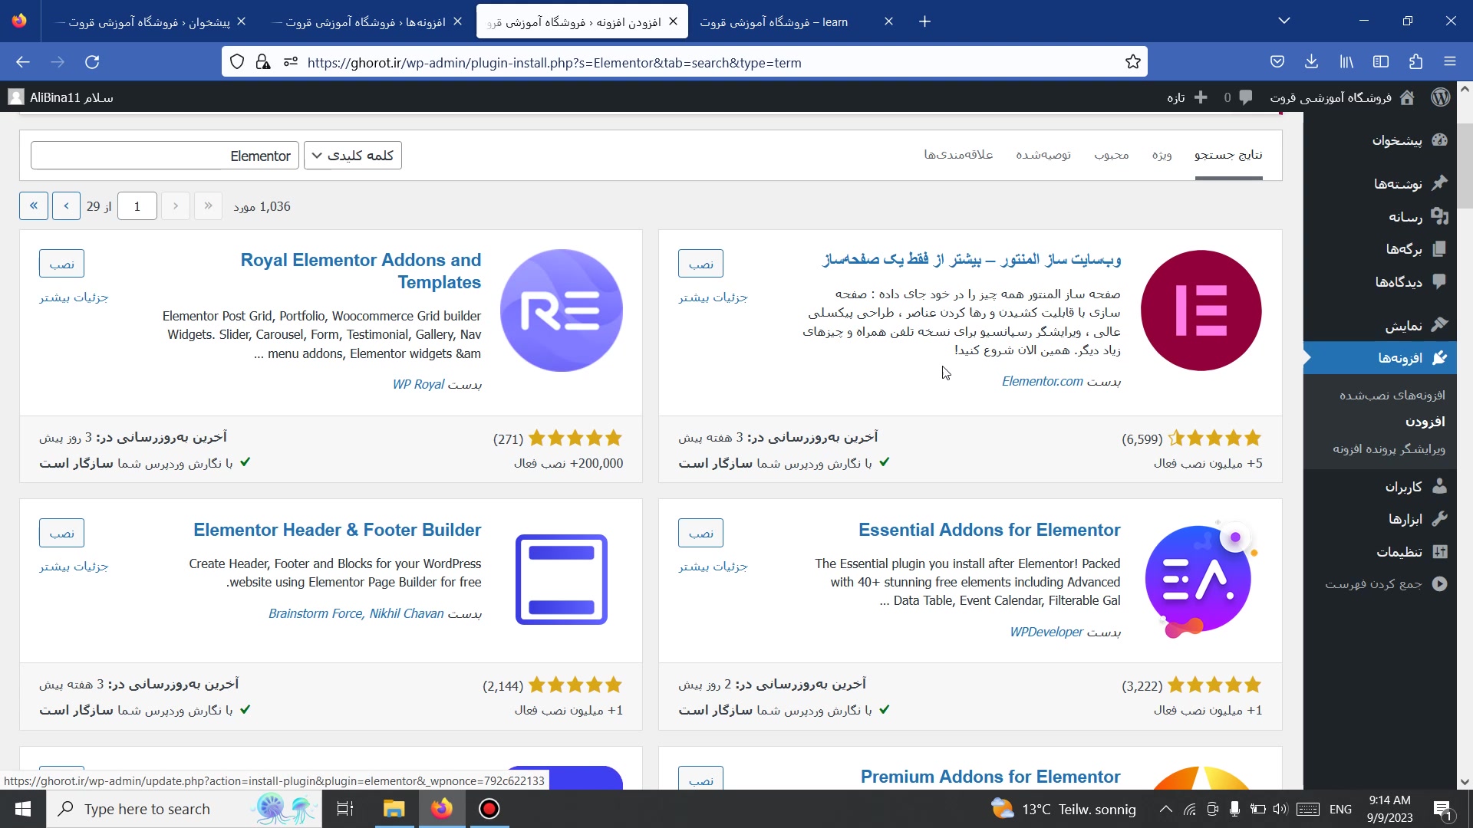Screen dimensions: 1473x828
Task: Switch to the محبوب tab
Action: pos(1111,155)
